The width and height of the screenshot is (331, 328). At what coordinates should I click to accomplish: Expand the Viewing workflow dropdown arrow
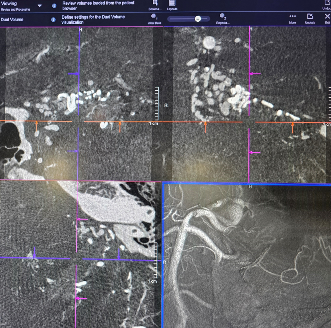40,6
